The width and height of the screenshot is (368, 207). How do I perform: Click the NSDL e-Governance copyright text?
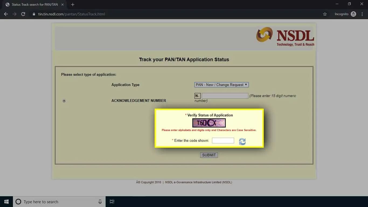(199, 182)
